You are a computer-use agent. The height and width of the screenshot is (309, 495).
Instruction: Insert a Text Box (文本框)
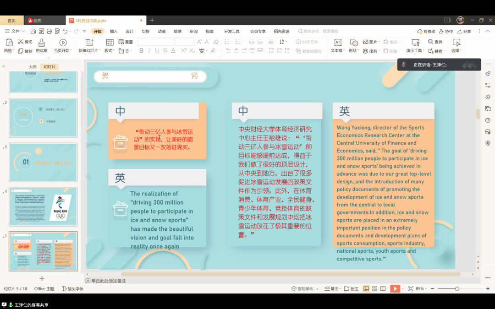pyautogui.click(x=337, y=43)
